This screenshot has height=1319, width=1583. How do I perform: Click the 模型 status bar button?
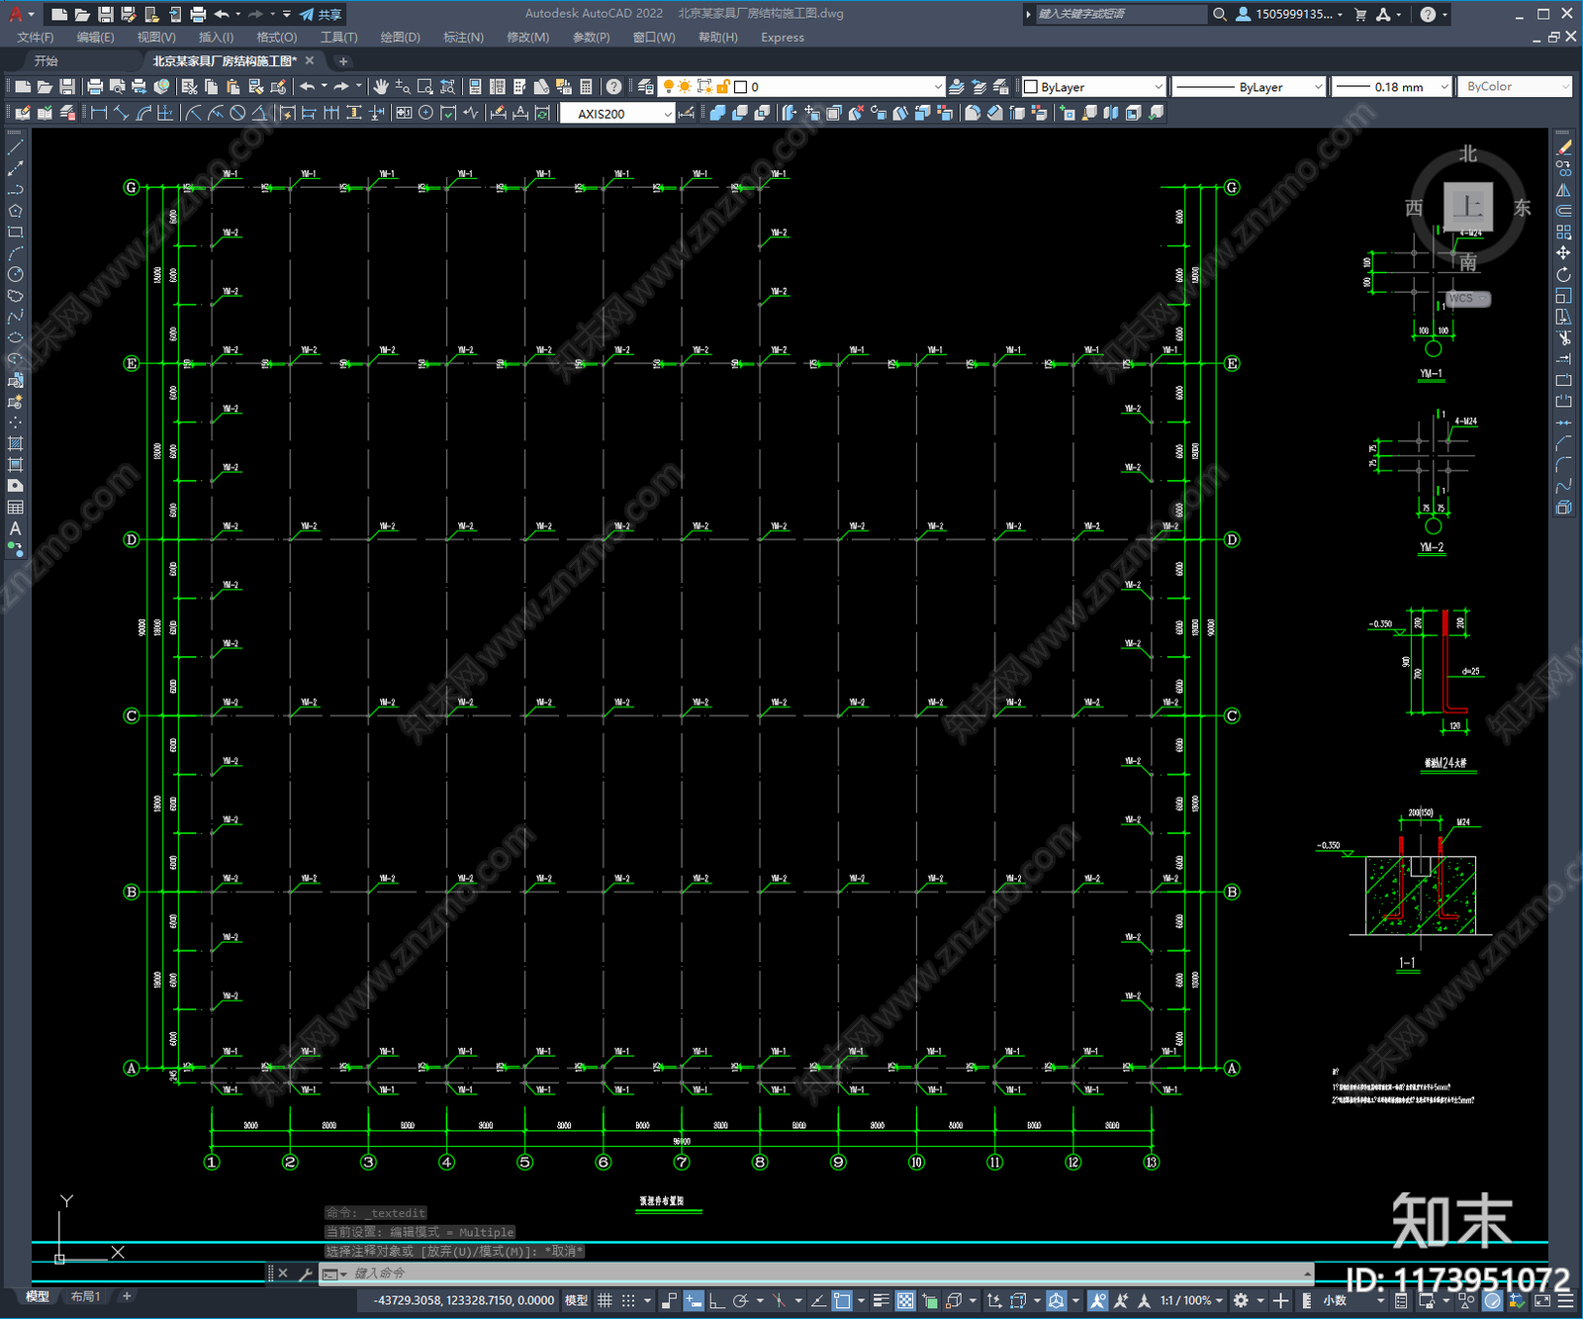576,1300
